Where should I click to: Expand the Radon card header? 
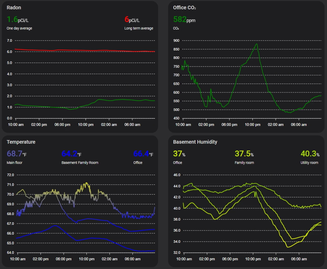[x=14, y=8]
